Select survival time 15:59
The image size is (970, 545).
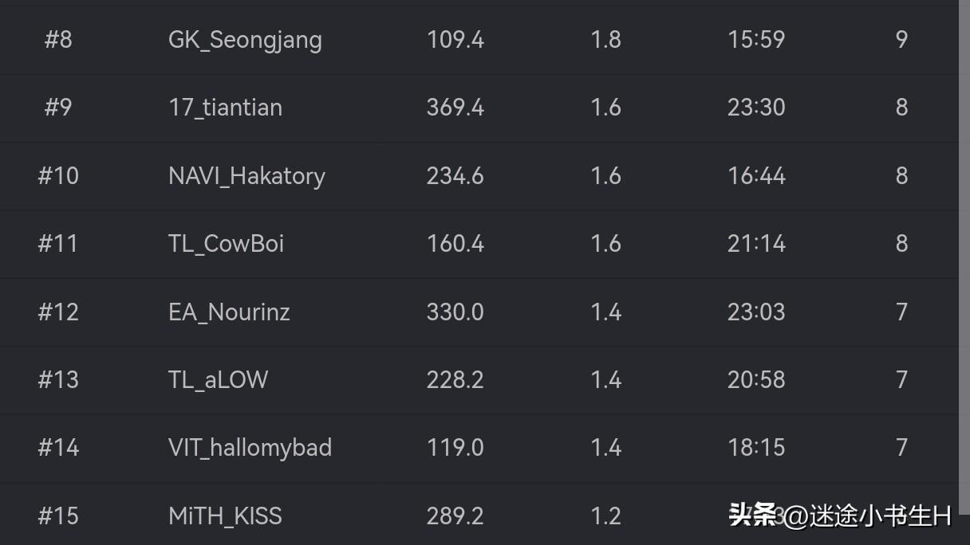756,39
